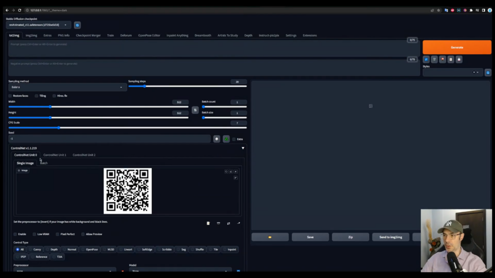The width and height of the screenshot is (495, 278).
Task: Click the refresh checkpoint list icon
Action: (x=77, y=25)
